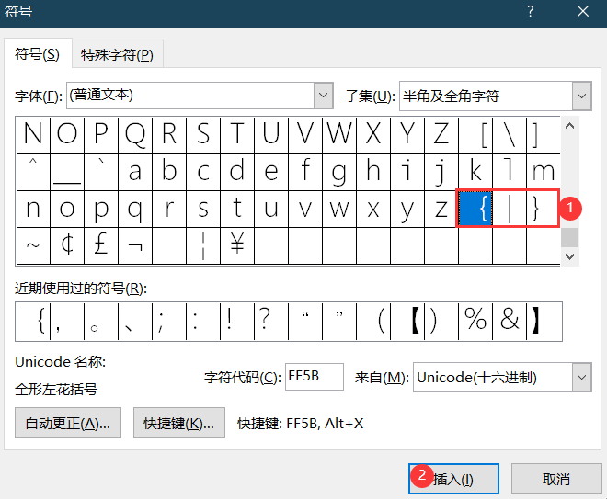Choose recently used percent sign symbol
Viewport: 607px width, 499px height.
tap(475, 322)
